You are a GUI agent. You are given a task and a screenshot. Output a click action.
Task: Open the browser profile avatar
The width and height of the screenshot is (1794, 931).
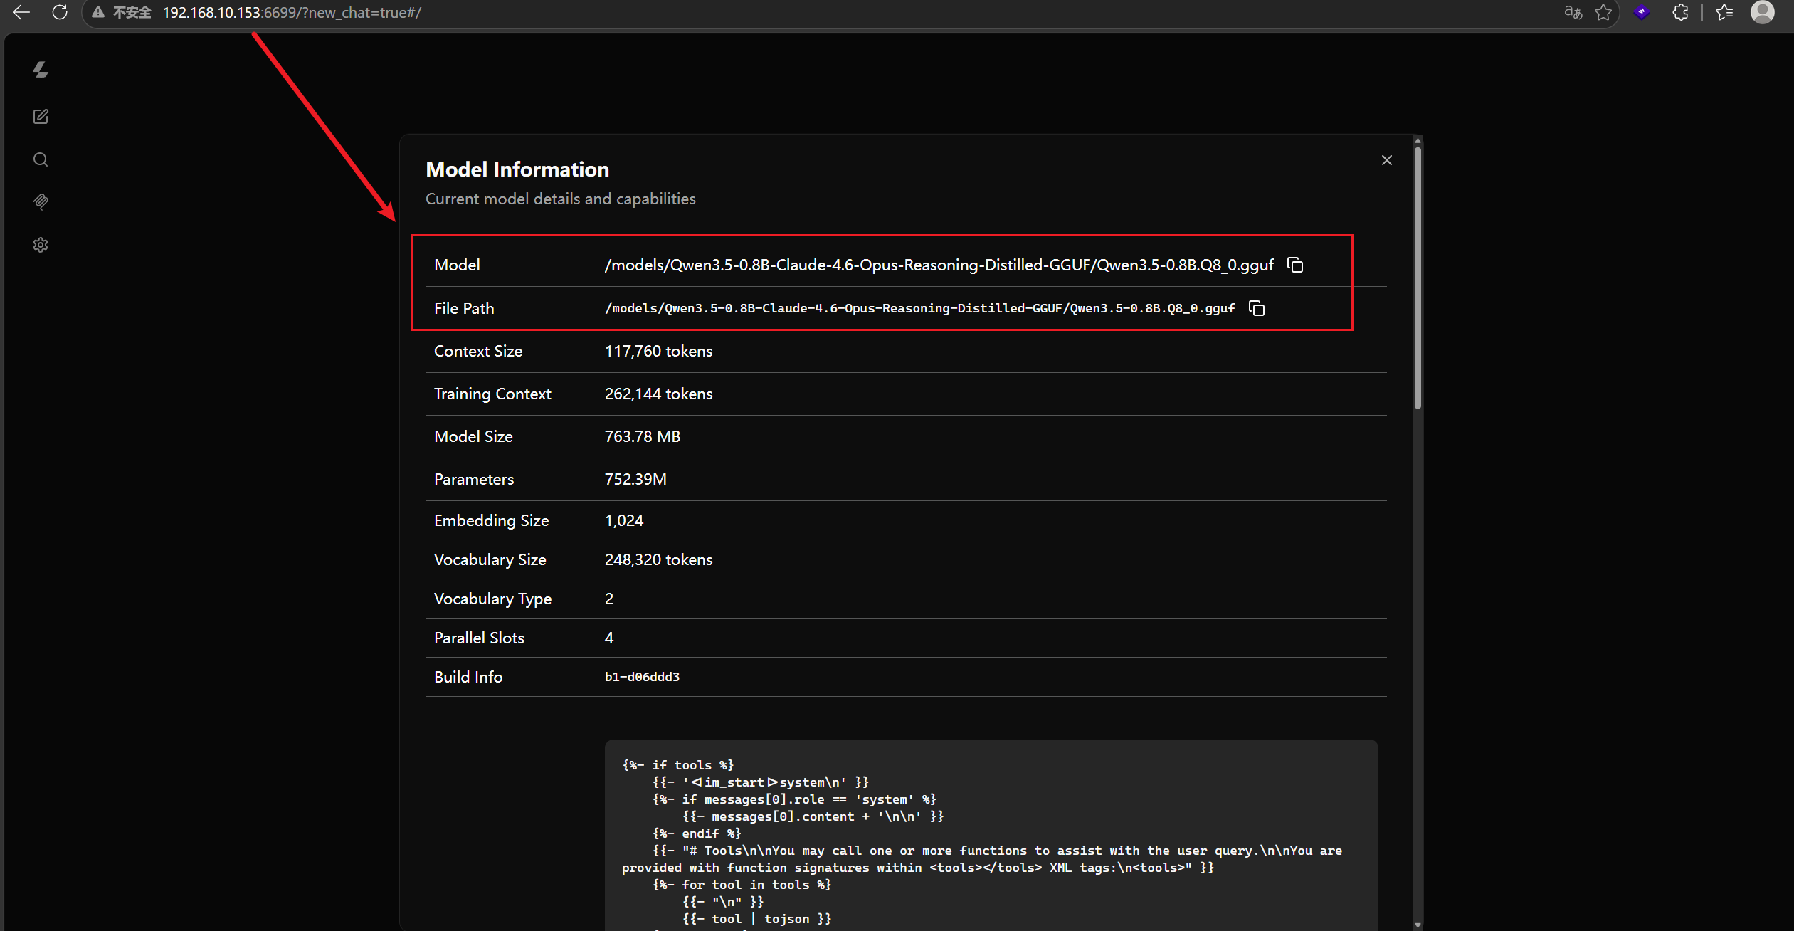(1763, 12)
